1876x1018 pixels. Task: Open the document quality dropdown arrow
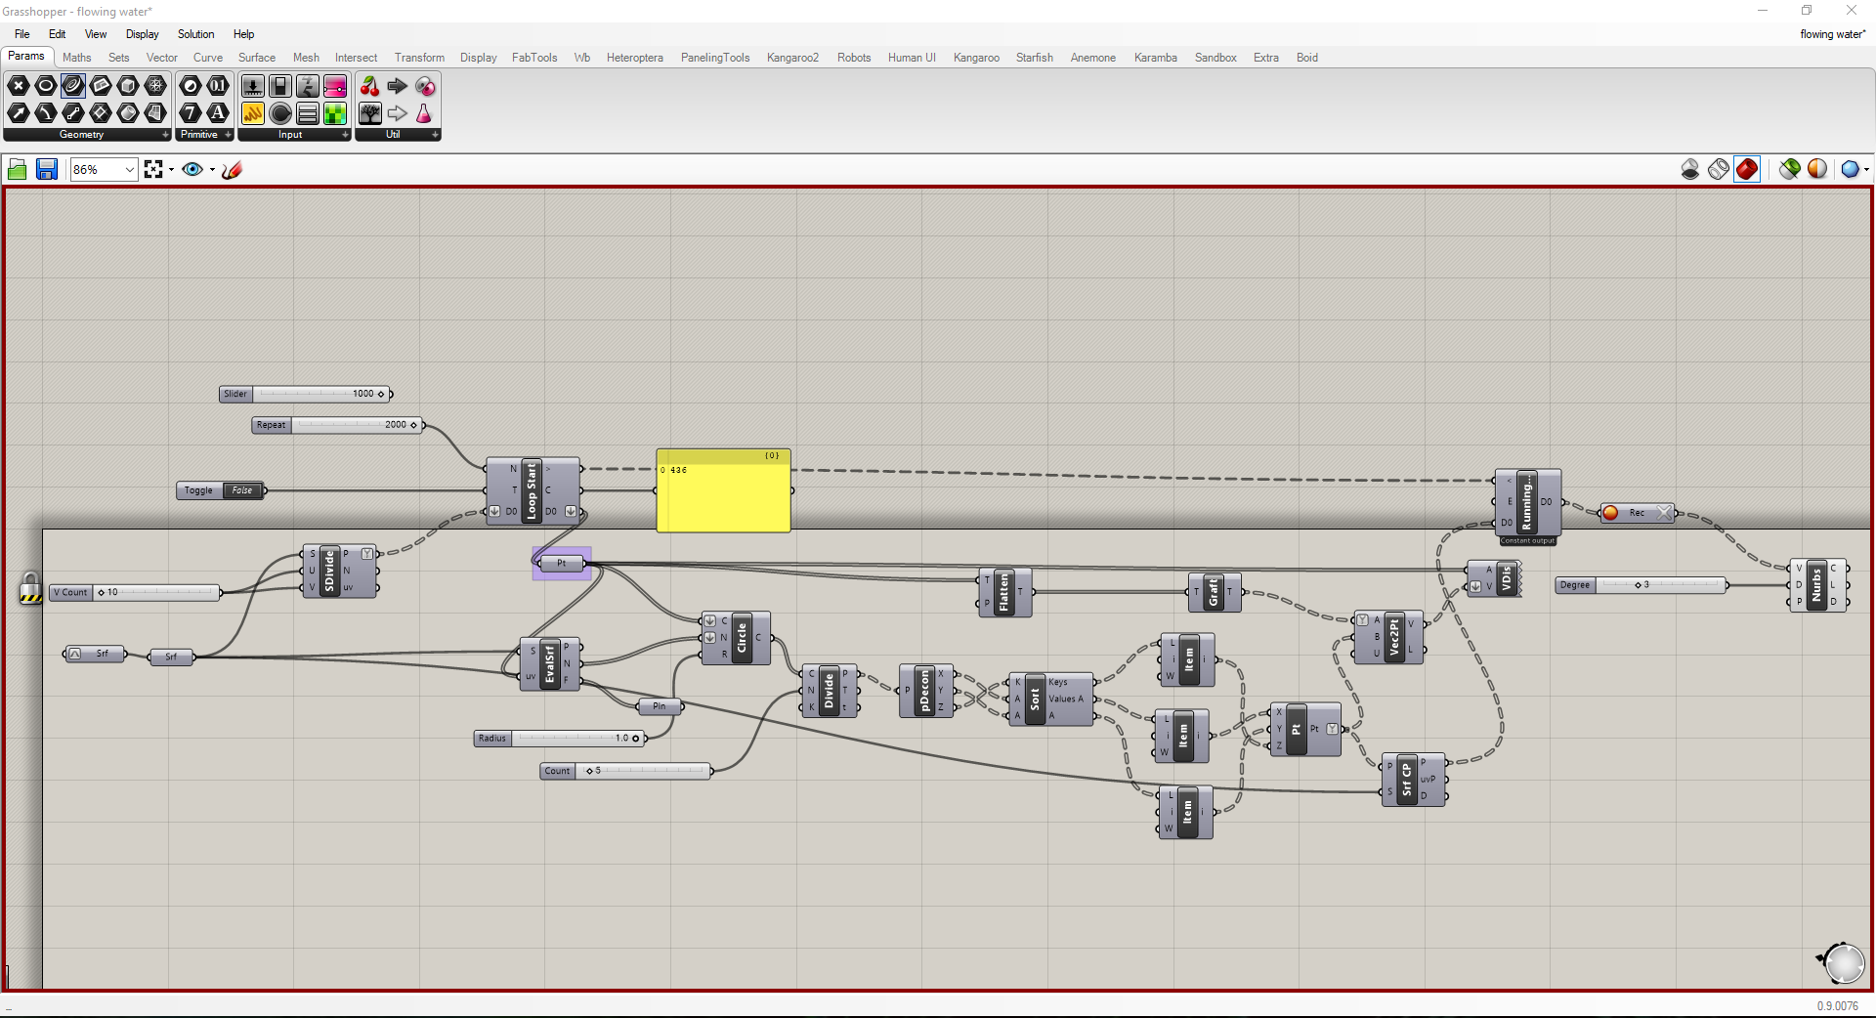(x=1866, y=170)
